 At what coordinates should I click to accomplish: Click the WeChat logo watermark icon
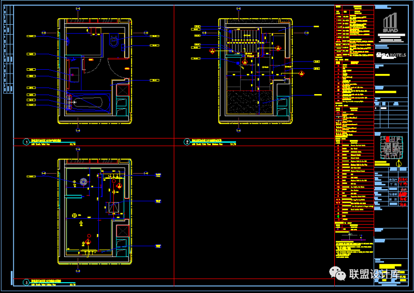pyautogui.click(x=339, y=274)
